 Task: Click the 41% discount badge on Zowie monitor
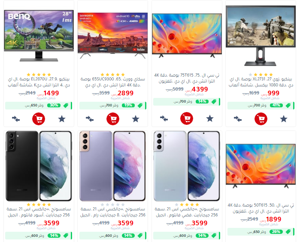pyautogui.click(x=276, y=105)
